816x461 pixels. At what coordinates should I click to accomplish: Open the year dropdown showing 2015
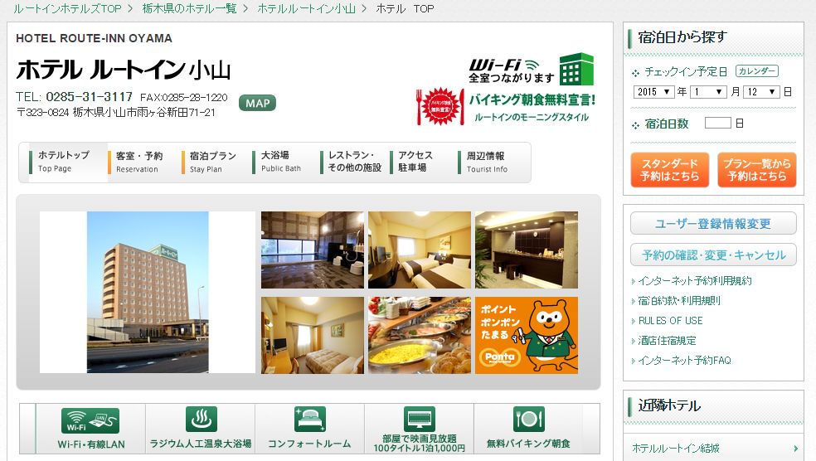[x=654, y=92]
